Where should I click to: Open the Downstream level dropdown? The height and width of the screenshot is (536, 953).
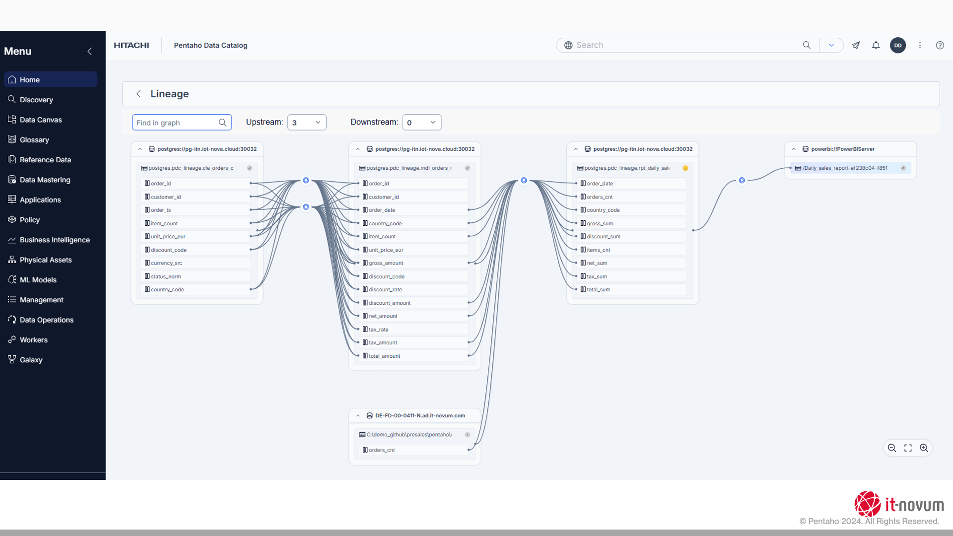click(x=421, y=123)
